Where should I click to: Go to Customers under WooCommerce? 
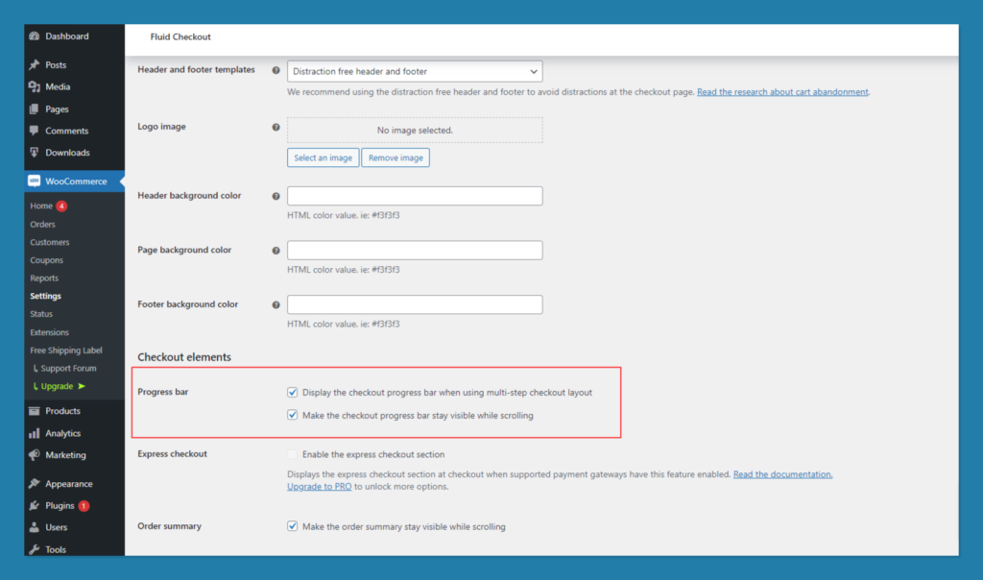(x=50, y=242)
